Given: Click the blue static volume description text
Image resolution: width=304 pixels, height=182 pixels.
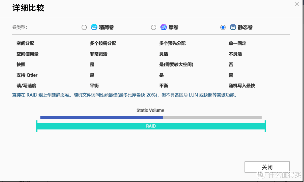Looking at the screenshot, I should click(124, 95).
